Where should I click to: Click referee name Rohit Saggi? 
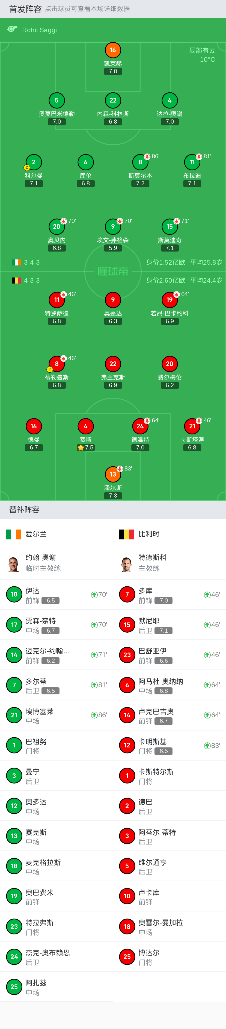click(40, 30)
